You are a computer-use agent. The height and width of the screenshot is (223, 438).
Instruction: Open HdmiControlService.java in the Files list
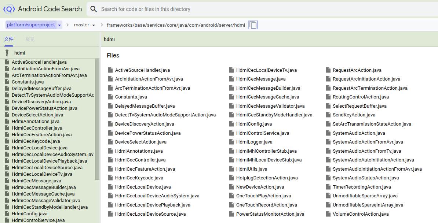point(262,133)
